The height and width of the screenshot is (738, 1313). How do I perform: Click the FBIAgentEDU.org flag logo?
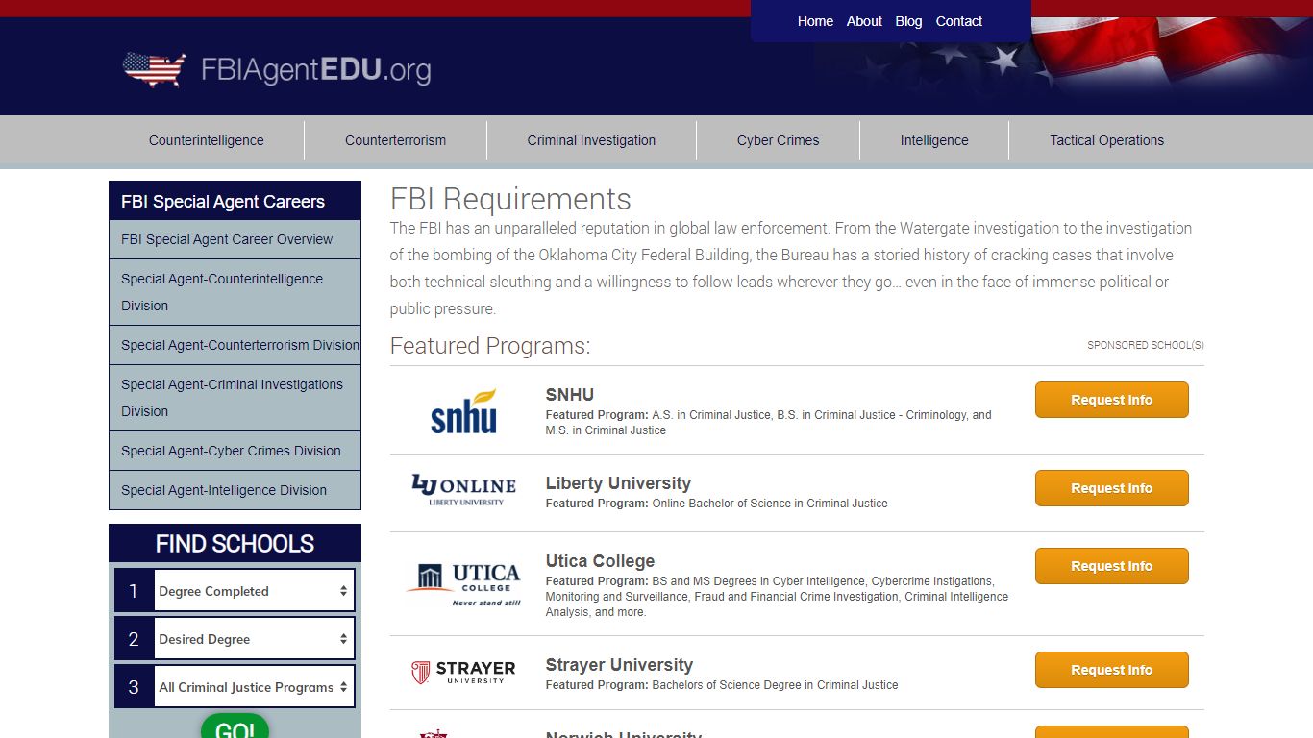point(277,69)
